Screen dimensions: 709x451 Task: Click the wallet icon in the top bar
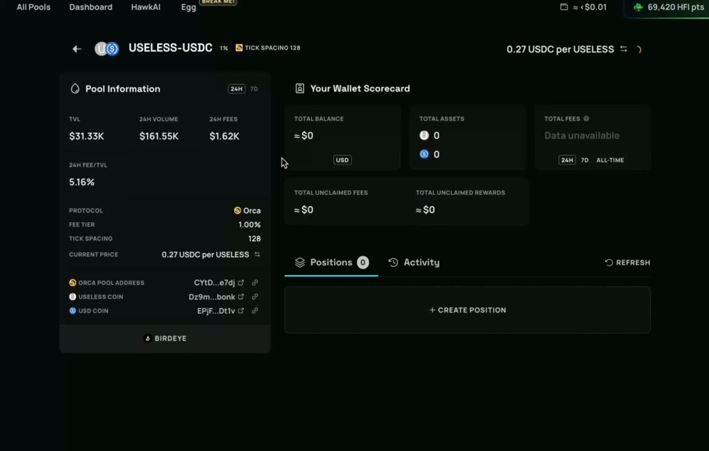564,7
